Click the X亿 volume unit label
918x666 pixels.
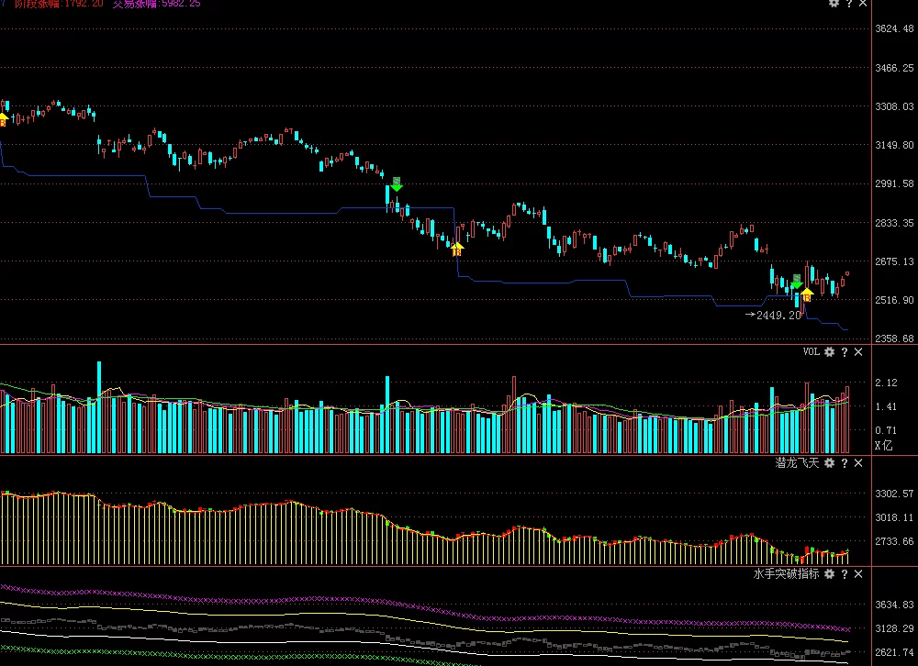[883, 446]
